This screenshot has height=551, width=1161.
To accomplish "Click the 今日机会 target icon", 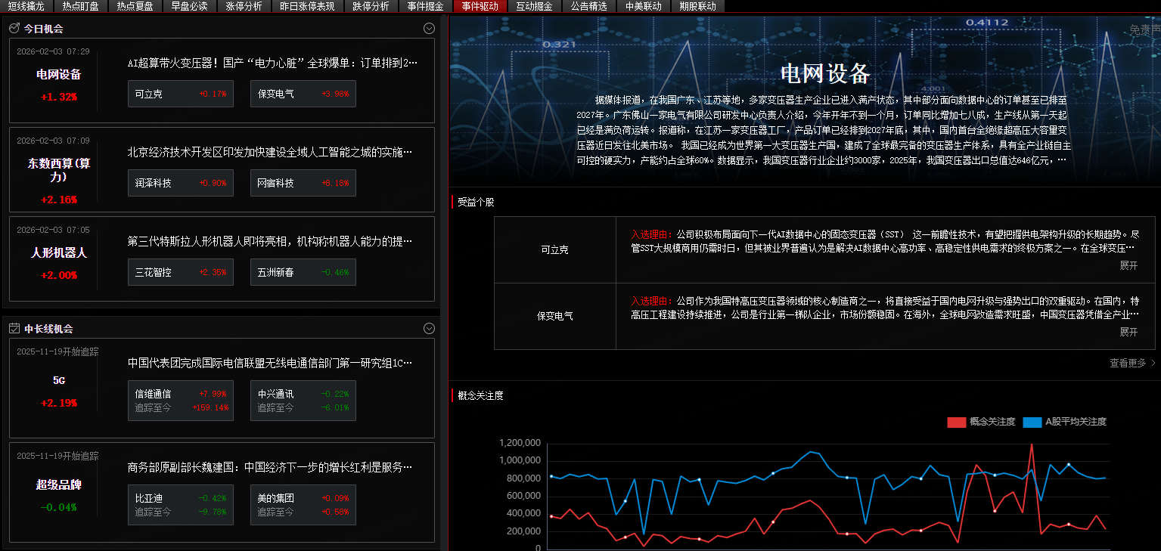I will point(14,29).
